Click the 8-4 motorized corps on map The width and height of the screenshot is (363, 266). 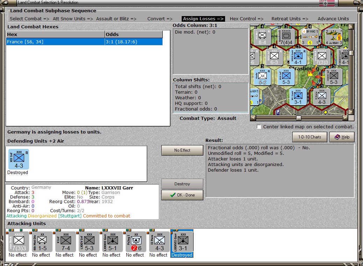pos(262,37)
